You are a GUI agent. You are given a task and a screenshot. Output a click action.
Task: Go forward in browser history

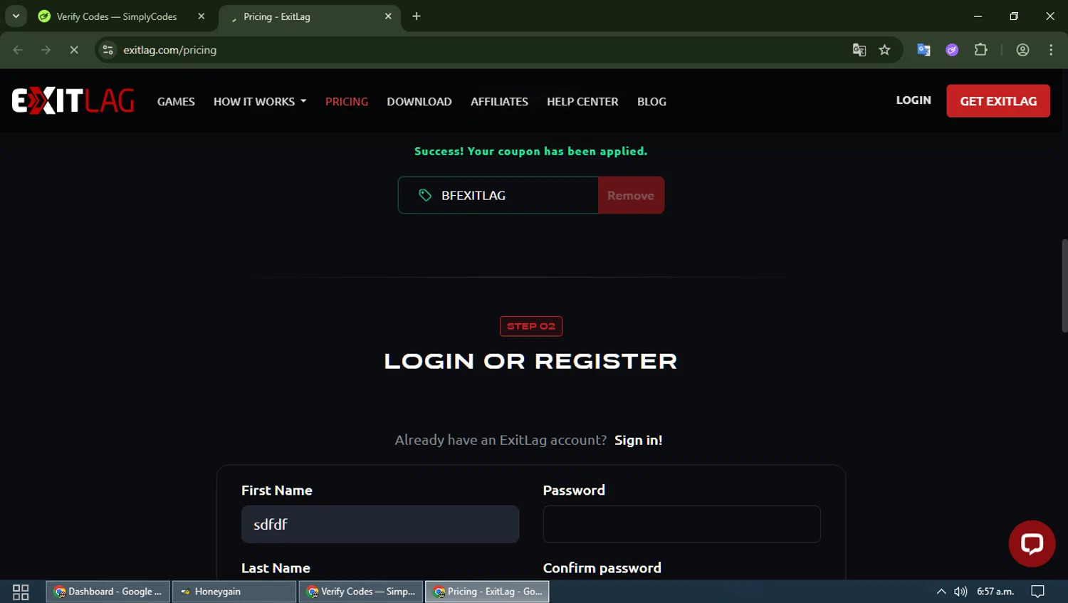click(46, 50)
